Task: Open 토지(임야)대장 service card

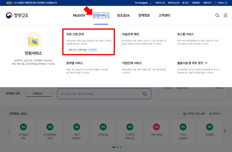Action: (23, 131)
